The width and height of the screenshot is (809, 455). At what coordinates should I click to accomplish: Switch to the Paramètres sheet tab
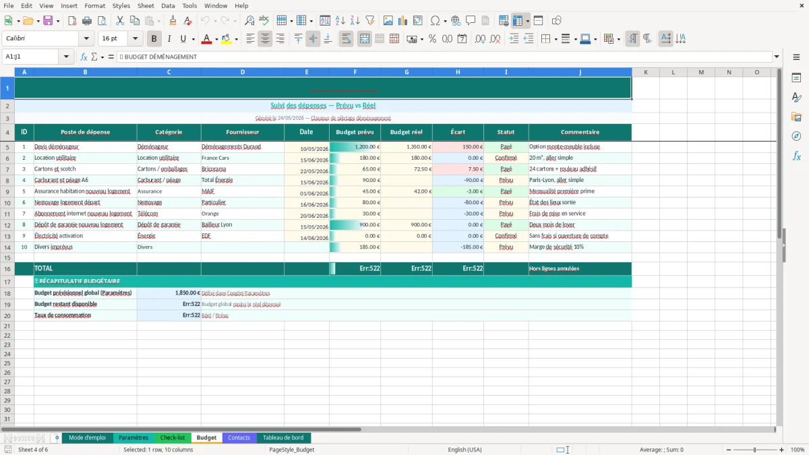(133, 437)
